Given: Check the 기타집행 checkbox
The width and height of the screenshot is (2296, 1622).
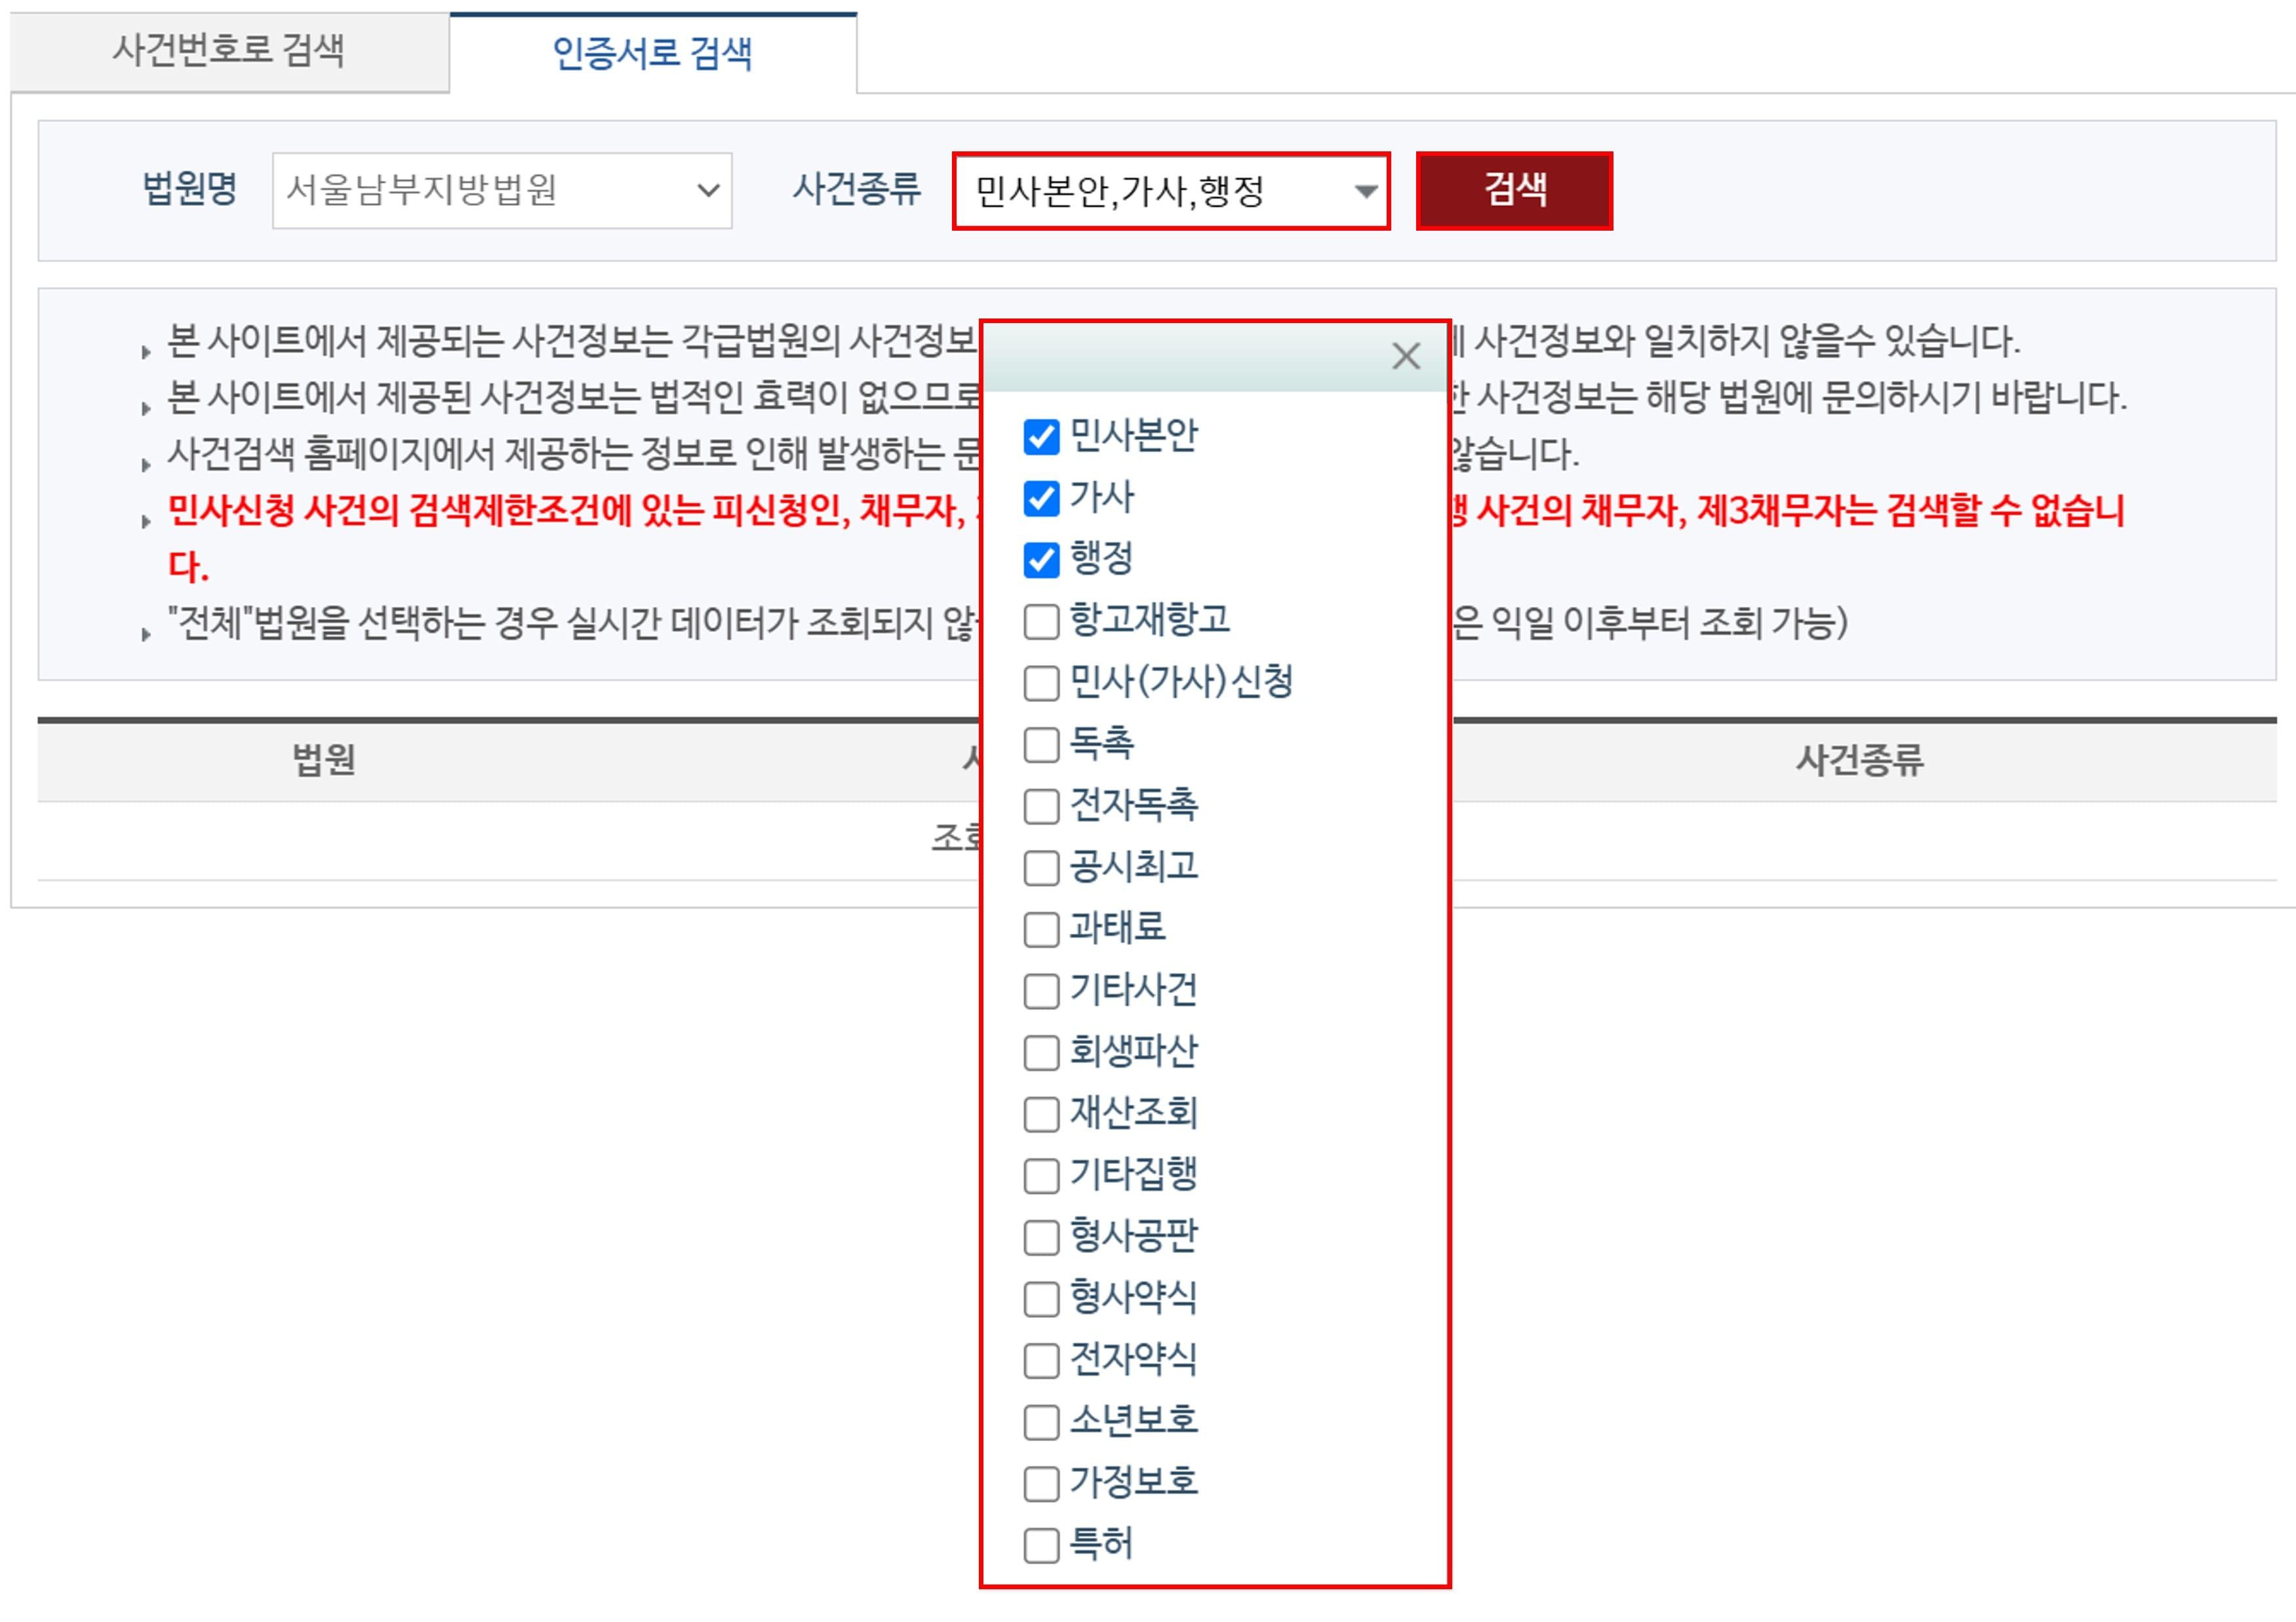Looking at the screenshot, I should coord(1041,1176).
